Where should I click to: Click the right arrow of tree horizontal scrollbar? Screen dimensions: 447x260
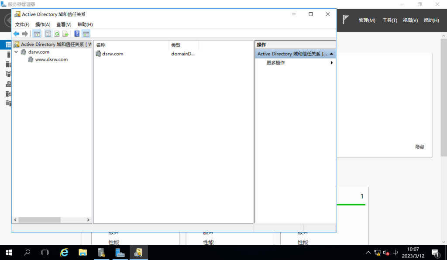[x=88, y=220]
